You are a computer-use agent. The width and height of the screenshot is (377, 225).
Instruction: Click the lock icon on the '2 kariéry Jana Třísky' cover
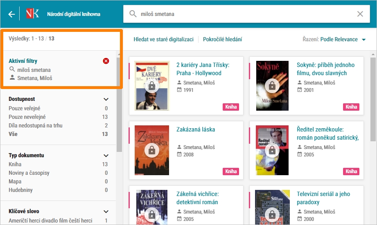coord(152,86)
